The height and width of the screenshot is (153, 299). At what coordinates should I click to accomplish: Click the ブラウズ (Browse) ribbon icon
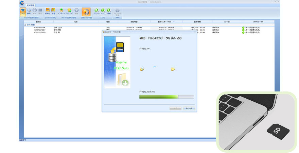(22, 11)
